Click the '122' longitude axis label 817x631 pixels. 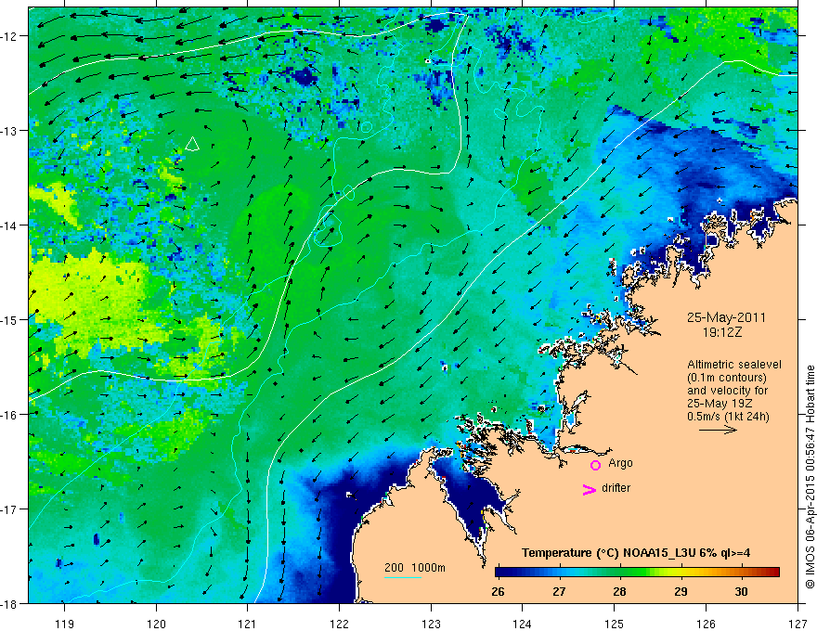339,624
